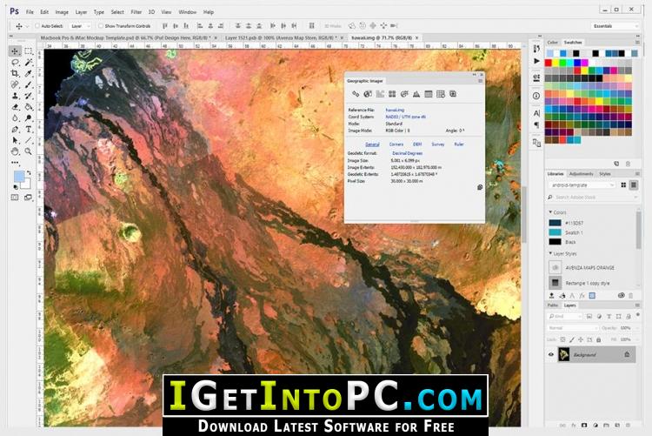Toggle Show Transform Controls checkbox
Viewport: 652px width, 436px height.
tap(101, 26)
